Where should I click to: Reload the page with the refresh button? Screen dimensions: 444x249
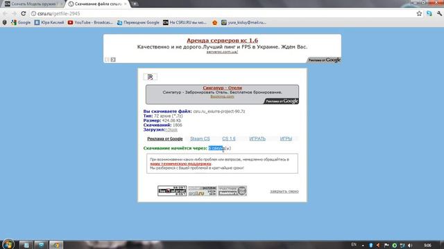pyautogui.click(x=24, y=14)
